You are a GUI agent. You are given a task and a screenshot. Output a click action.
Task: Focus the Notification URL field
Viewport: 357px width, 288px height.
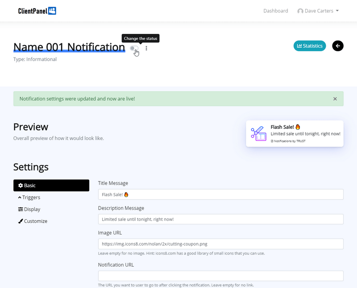coord(220,276)
